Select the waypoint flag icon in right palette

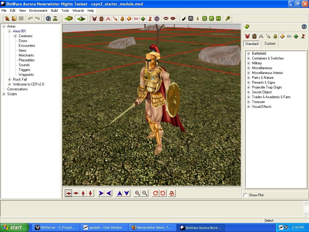coord(303,36)
